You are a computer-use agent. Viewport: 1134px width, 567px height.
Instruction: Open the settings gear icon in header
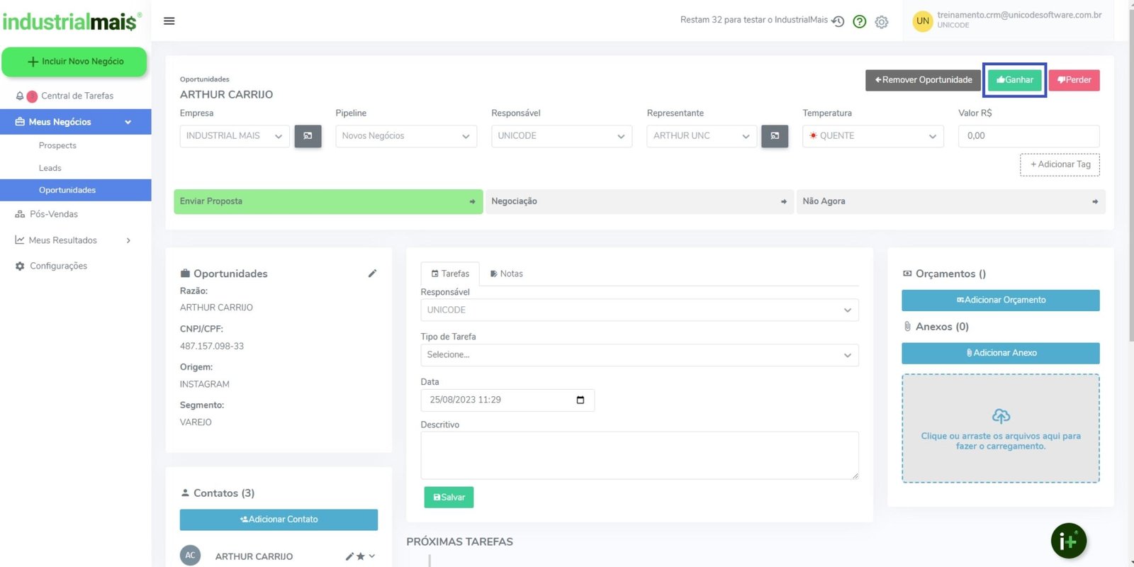click(882, 22)
